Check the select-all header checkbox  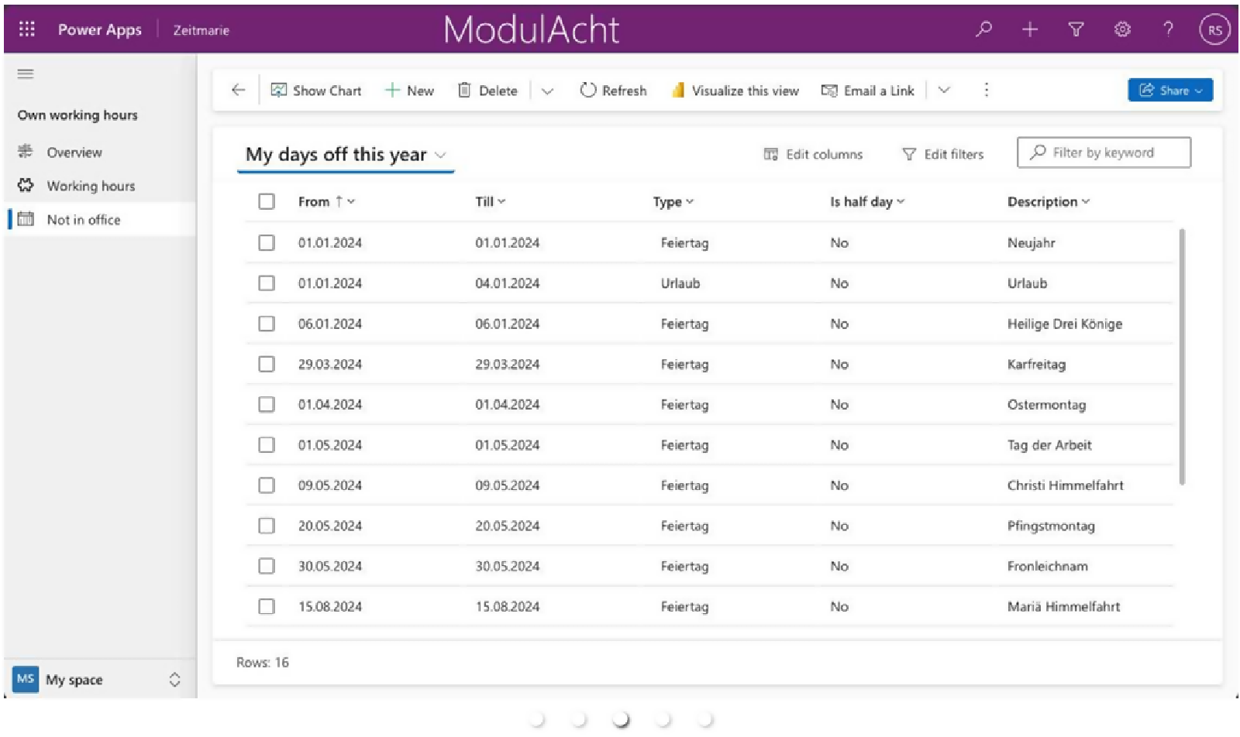click(x=267, y=201)
